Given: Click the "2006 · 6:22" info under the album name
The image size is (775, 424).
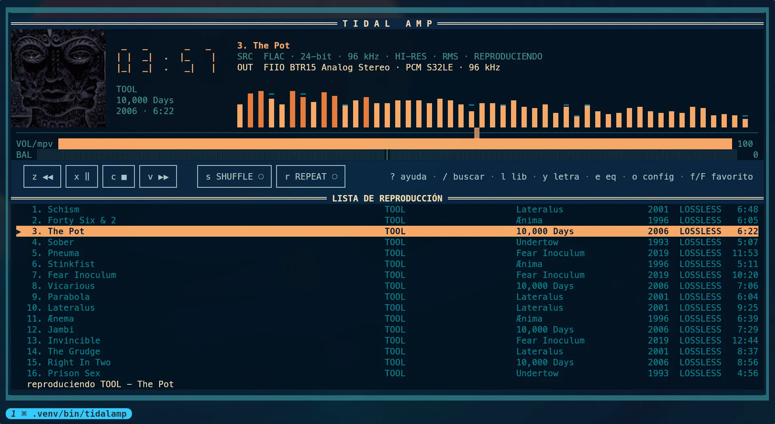Looking at the screenshot, I should tap(145, 111).
